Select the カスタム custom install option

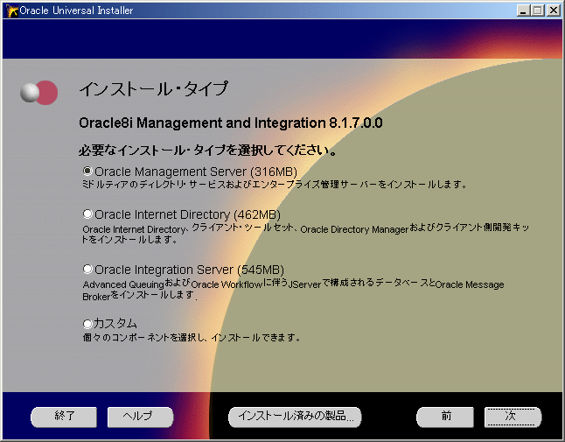coord(87,324)
